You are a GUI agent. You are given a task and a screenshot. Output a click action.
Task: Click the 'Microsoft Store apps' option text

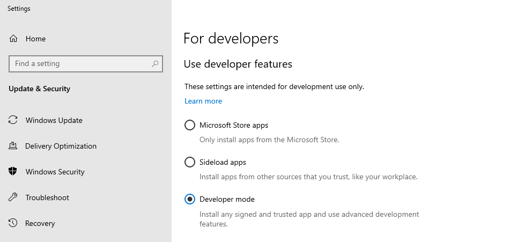point(234,125)
